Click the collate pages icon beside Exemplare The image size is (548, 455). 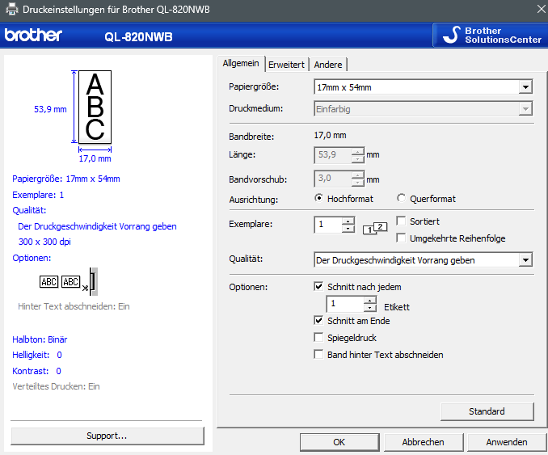[376, 228]
